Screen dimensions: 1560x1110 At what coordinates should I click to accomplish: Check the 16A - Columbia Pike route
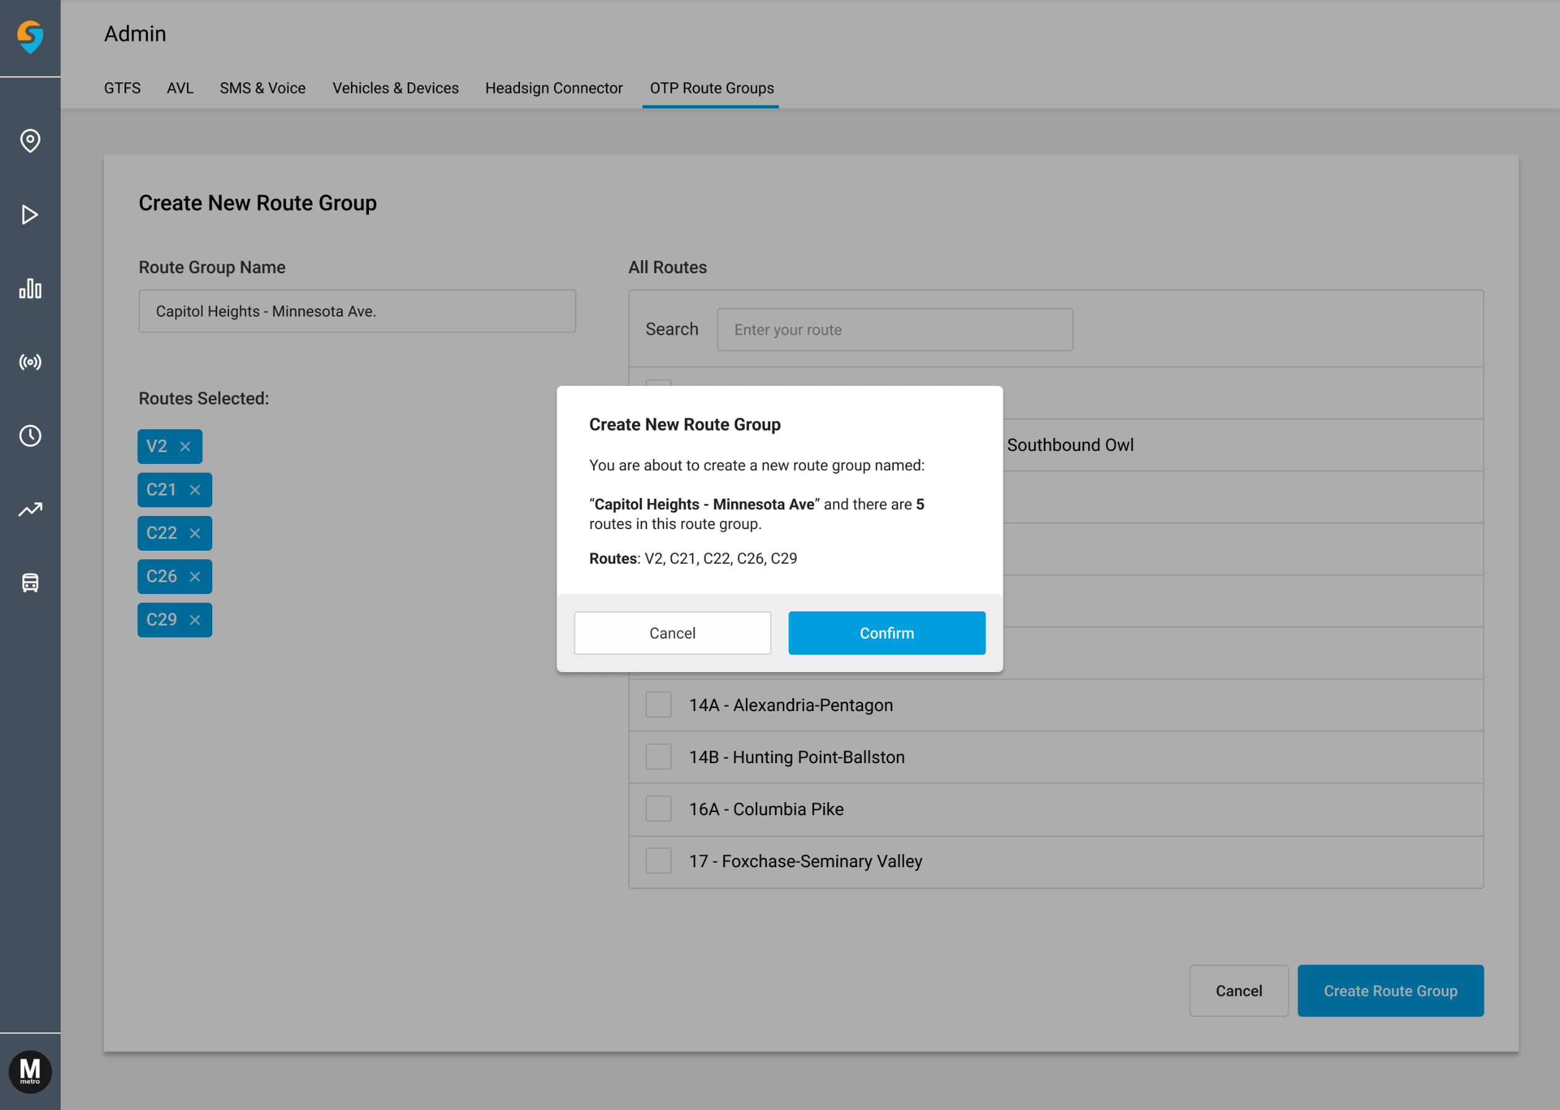click(659, 808)
